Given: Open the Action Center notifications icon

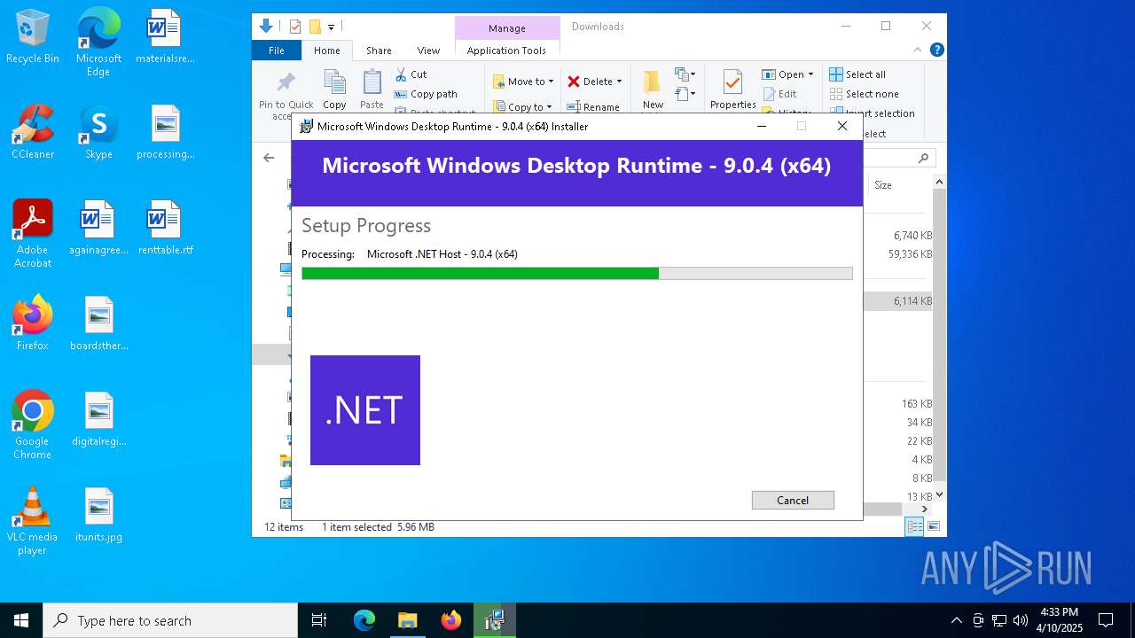Looking at the screenshot, I should (1106, 620).
